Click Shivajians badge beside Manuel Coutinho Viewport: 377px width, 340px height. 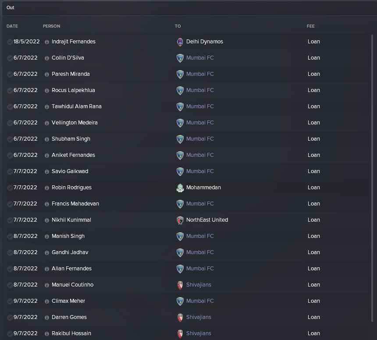pyautogui.click(x=180, y=285)
